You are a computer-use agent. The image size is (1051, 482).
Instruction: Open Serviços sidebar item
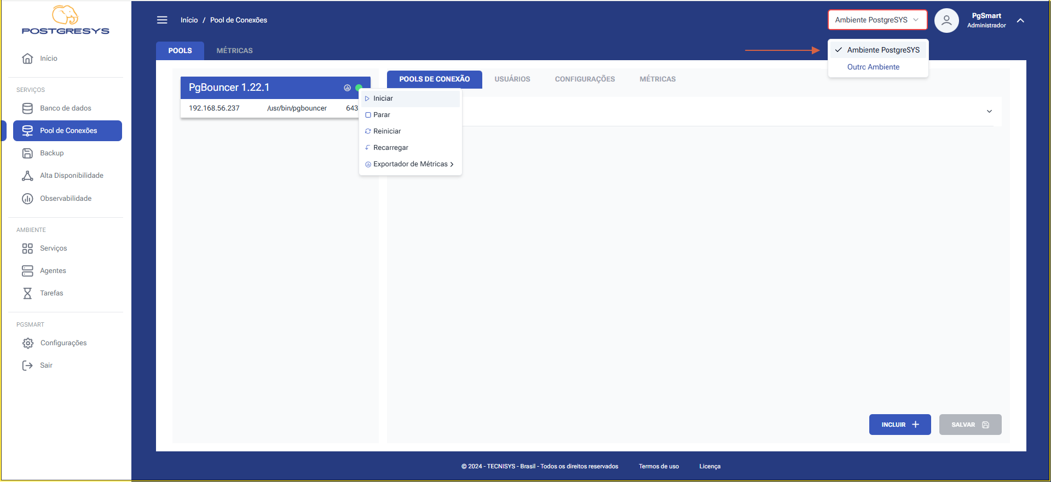point(68,248)
